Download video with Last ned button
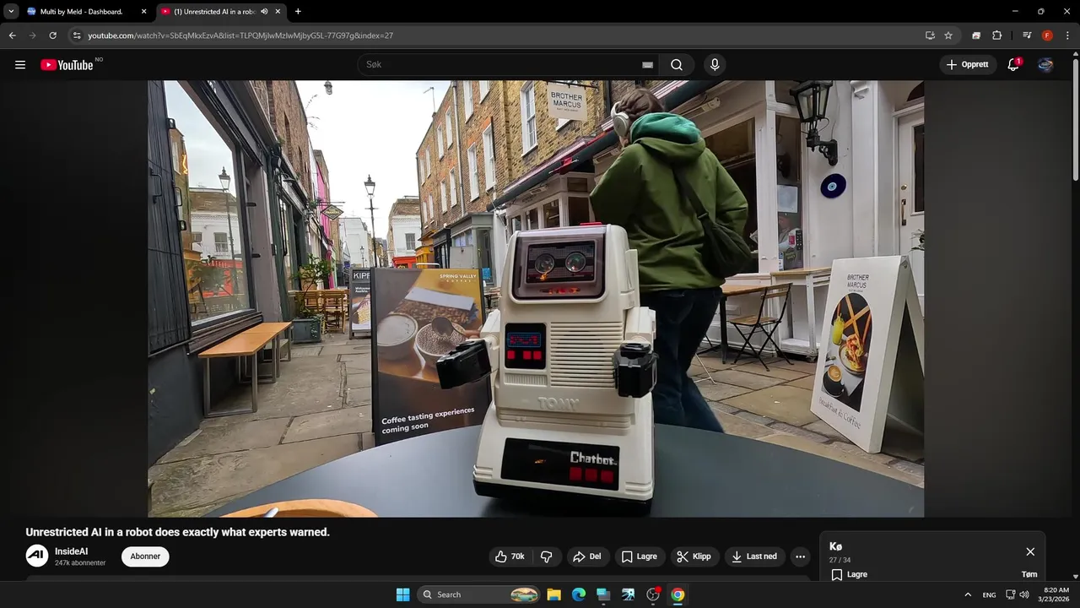Viewport: 1080px width, 608px height. pos(754,556)
